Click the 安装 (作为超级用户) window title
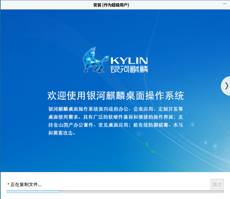 (111, 5)
